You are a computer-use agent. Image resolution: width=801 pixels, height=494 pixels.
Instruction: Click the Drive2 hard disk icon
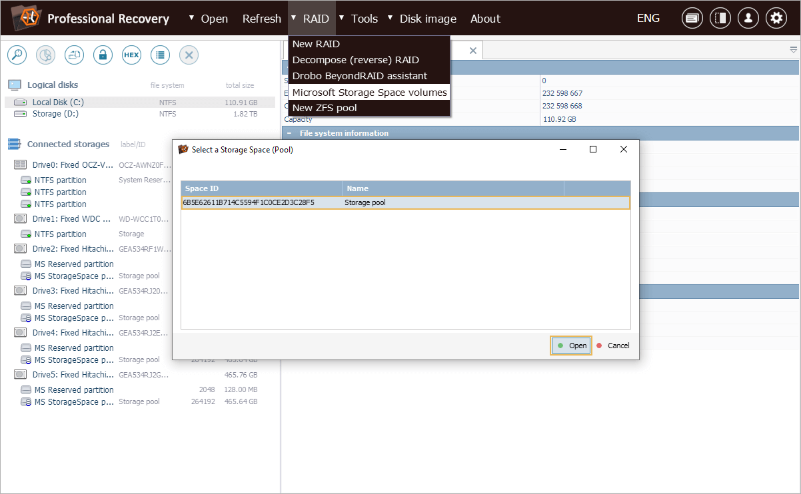pos(21,249)
